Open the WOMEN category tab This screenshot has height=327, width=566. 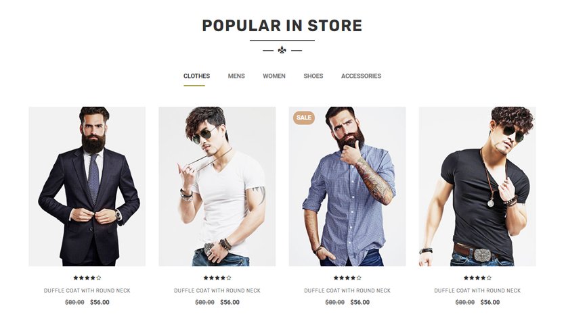(x=274, y=76)
